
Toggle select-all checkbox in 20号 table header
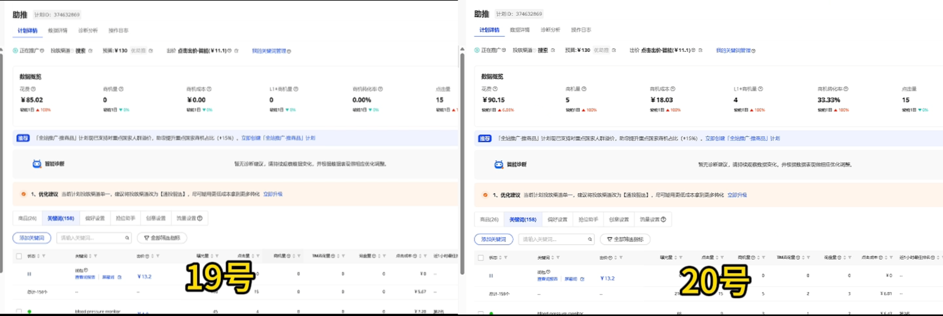click(481, 257)
